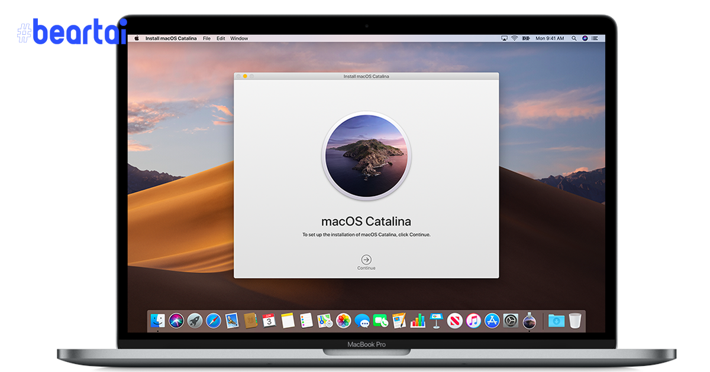The width and height of the screenshot is (710, 372).
Task: Click AirPlay icon in menu bar
Action: 504,38
